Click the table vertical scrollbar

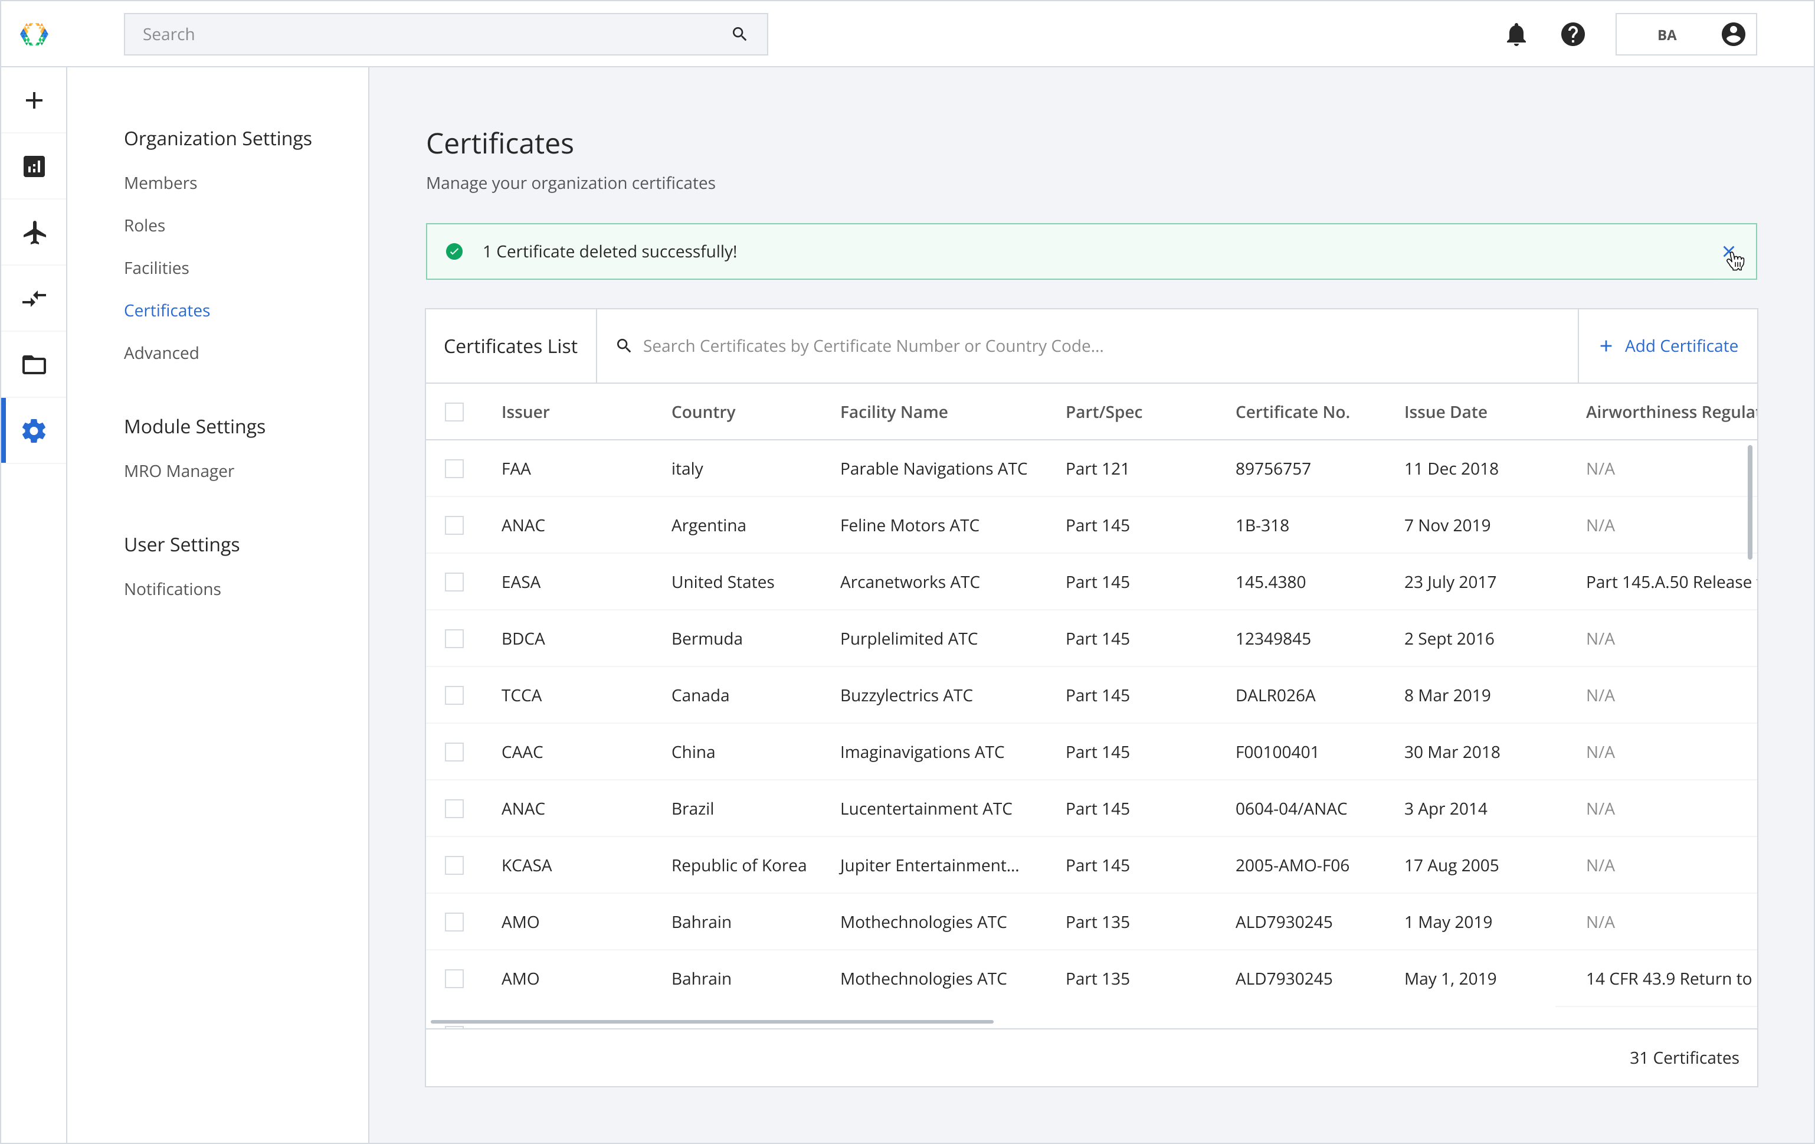coord(1750,502)
